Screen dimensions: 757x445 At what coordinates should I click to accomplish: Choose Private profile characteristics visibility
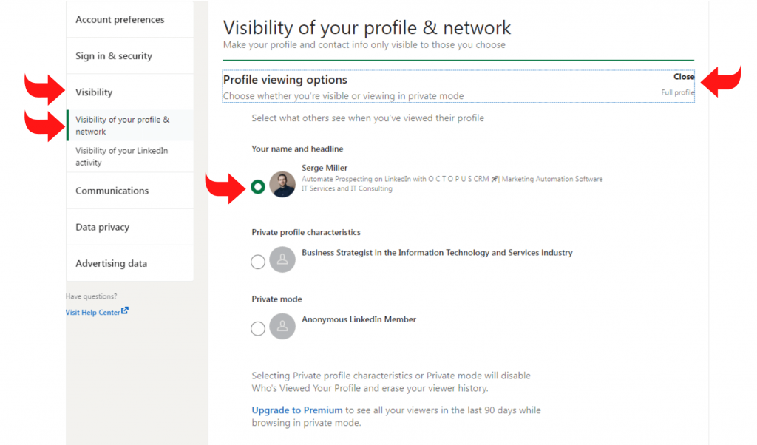click(x=257, y=261)
